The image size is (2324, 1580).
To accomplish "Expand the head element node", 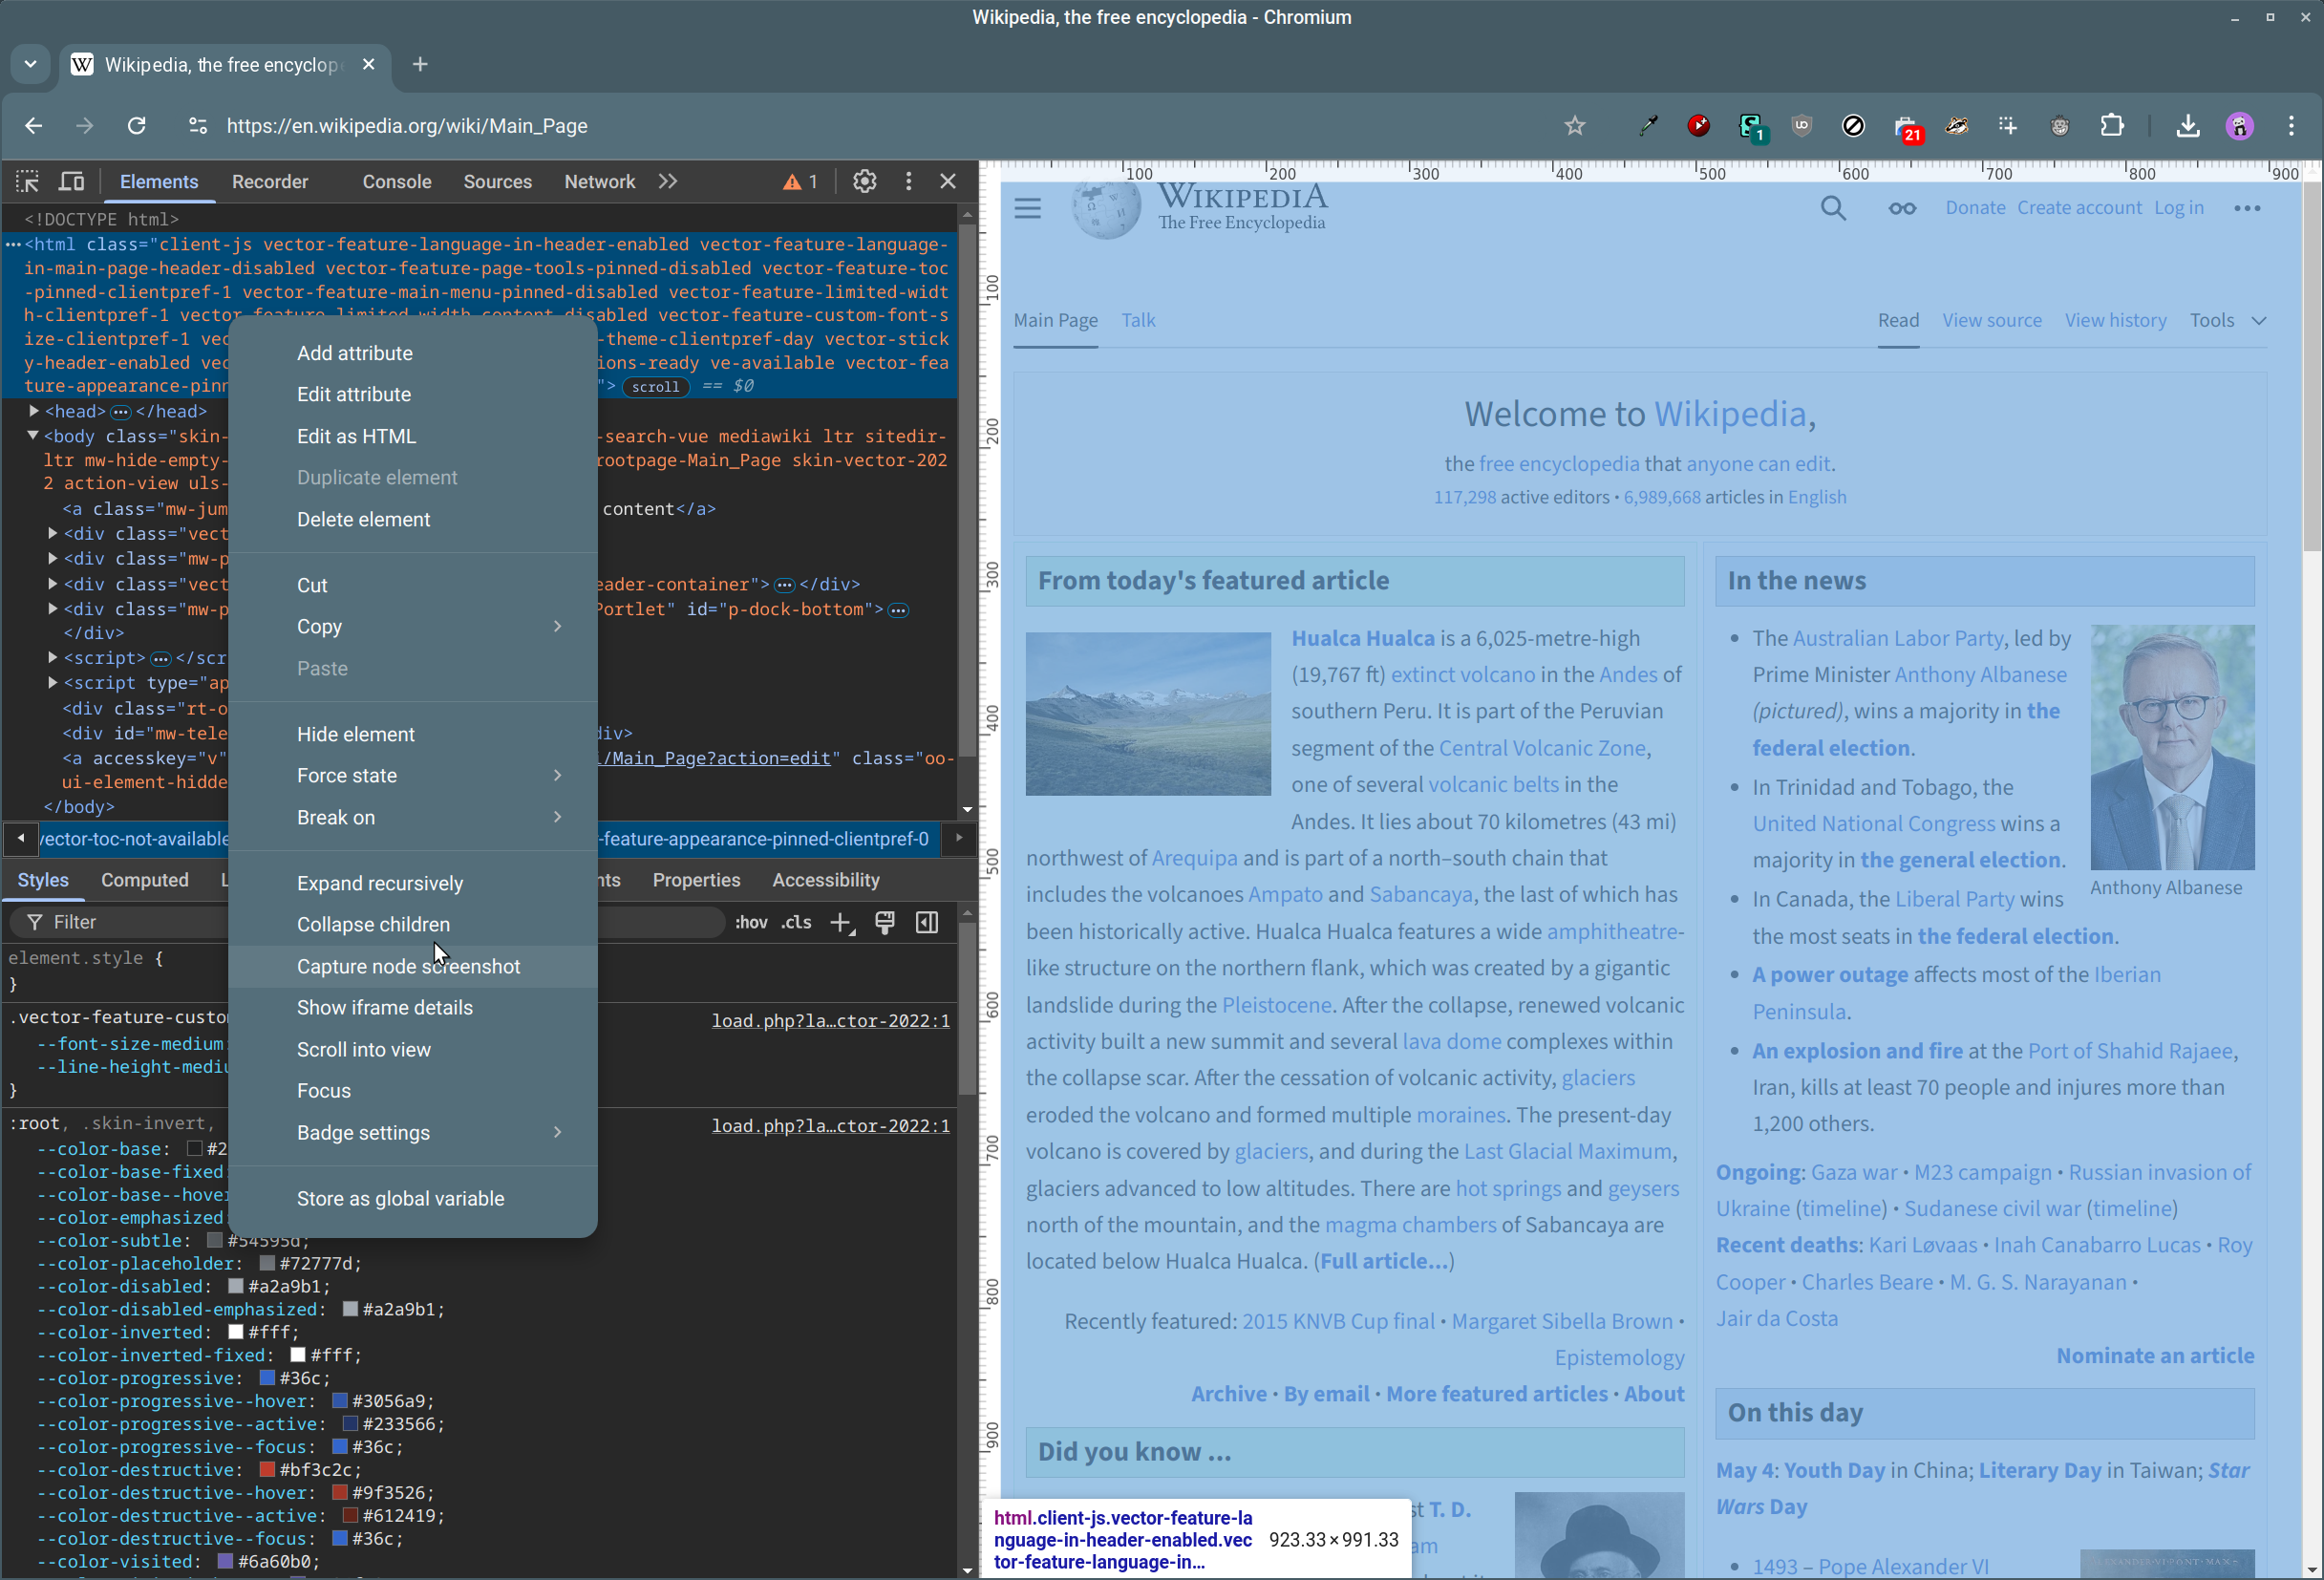I will pos(34,411).
